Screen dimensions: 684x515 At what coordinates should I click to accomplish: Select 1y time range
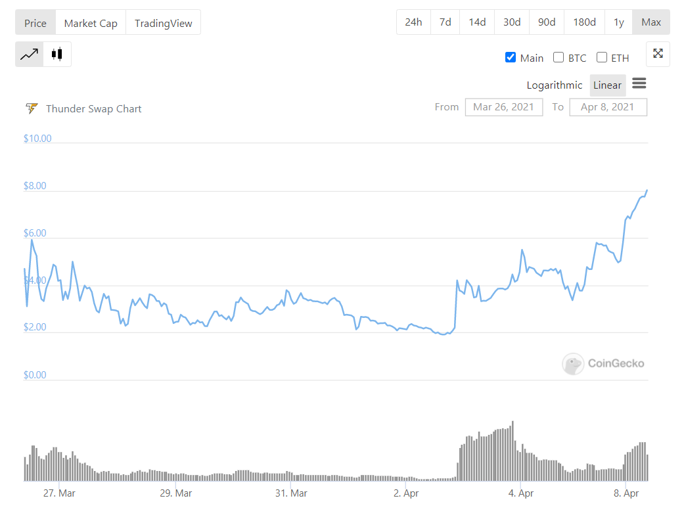(618, 22)
